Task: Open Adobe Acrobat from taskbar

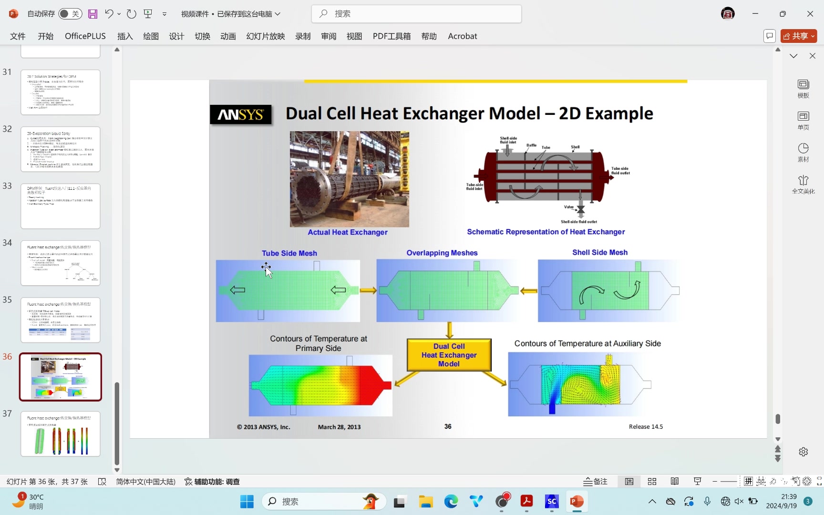Action: click(x=526, y=501)
